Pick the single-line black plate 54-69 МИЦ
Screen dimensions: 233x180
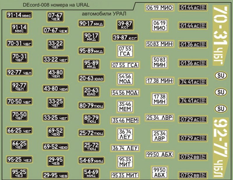tap(91, 160)
